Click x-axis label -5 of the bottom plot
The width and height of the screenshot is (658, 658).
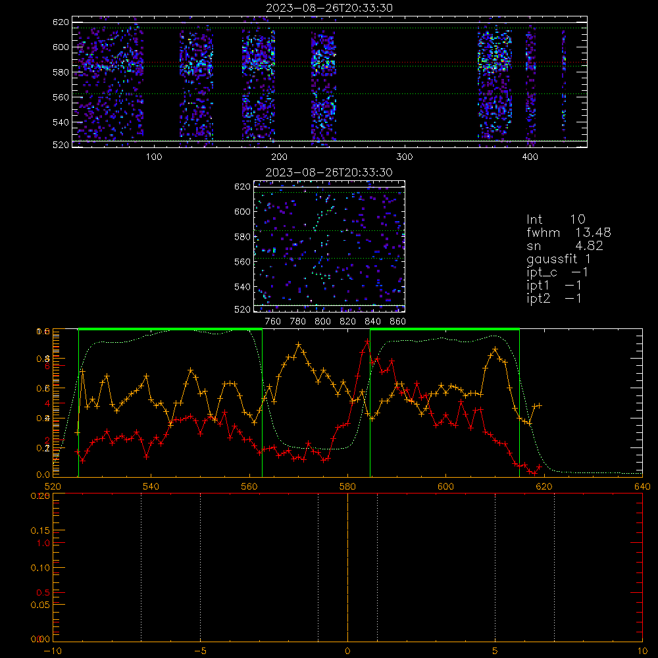[201, 651]
